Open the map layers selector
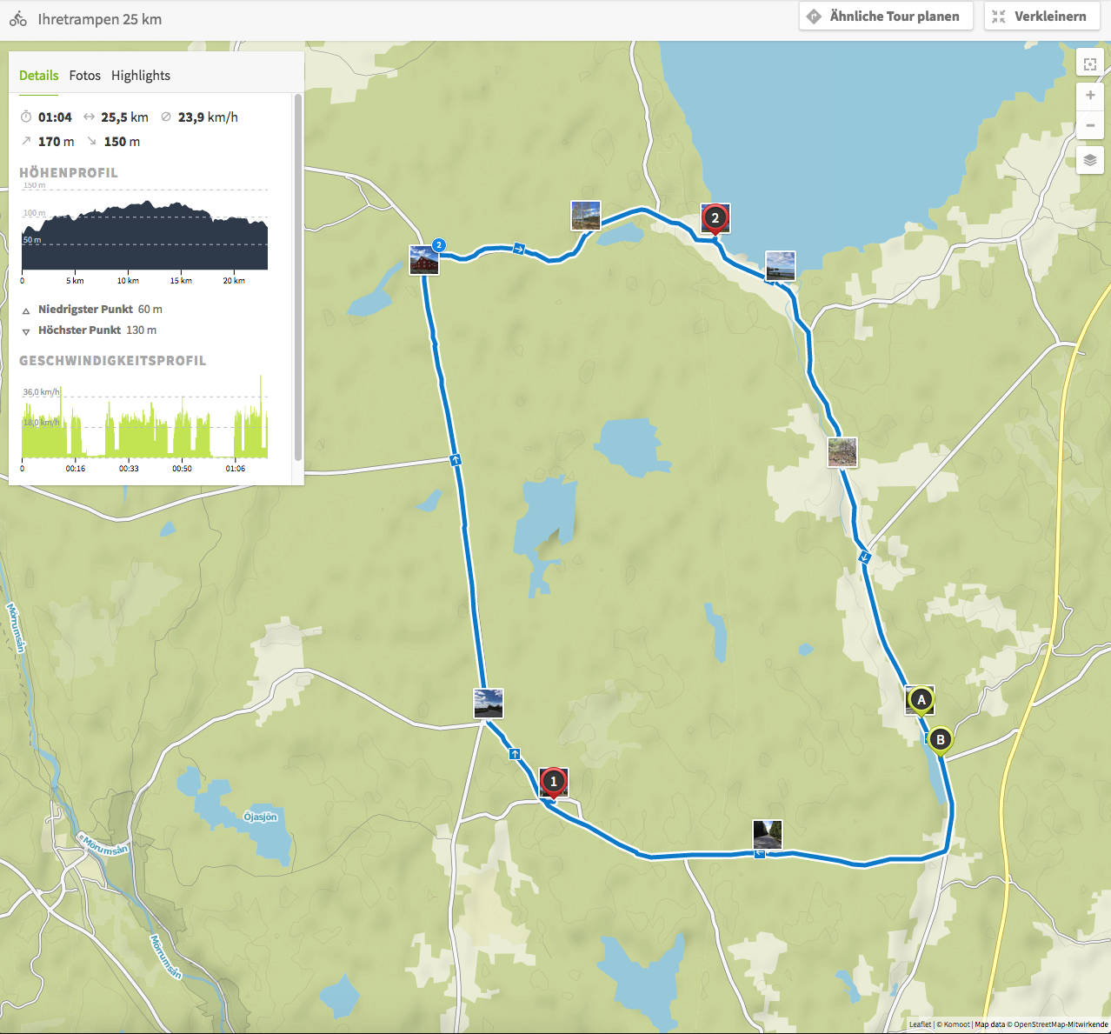 click(x=1089, y=160)
